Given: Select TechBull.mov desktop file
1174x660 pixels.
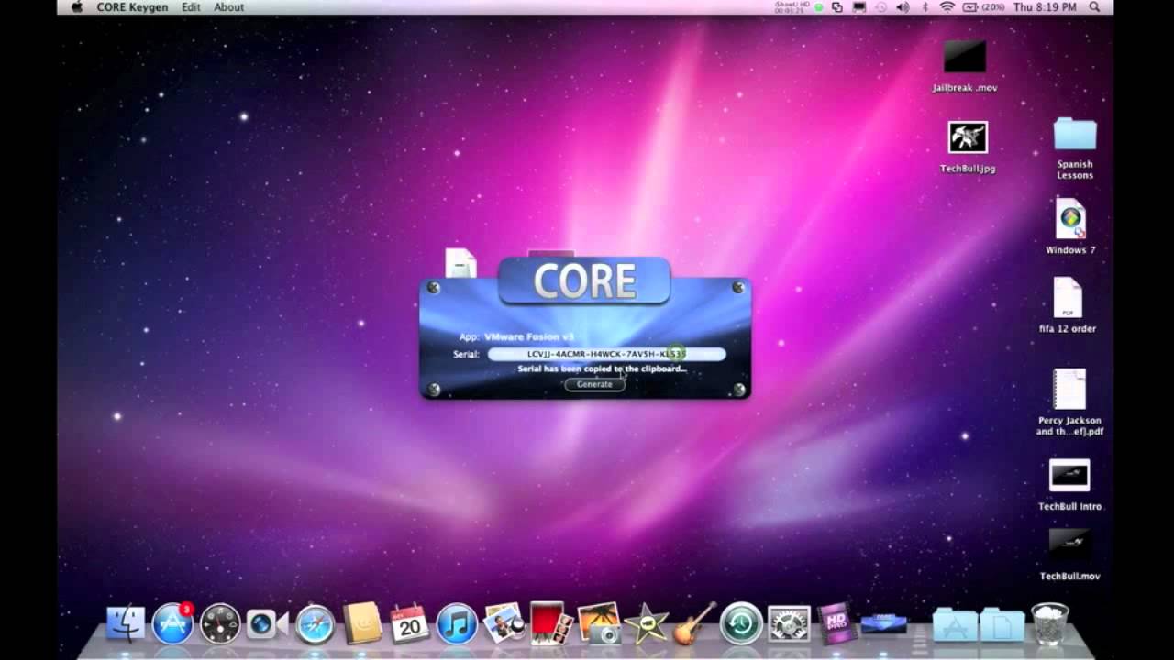Looking at the screenshot, I should [1069, 555].
